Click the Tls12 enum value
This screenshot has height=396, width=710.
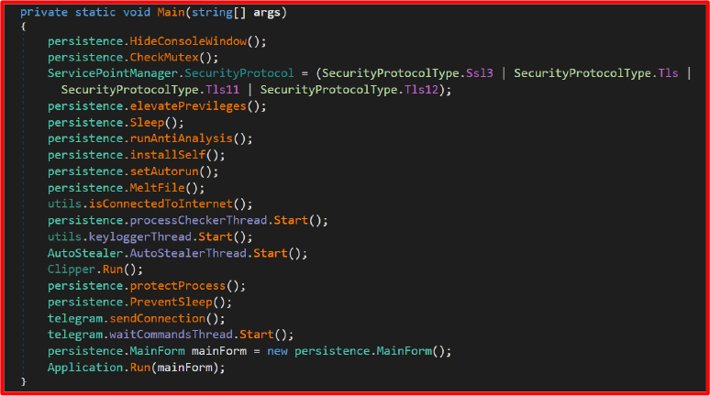[x=421, y=90]
